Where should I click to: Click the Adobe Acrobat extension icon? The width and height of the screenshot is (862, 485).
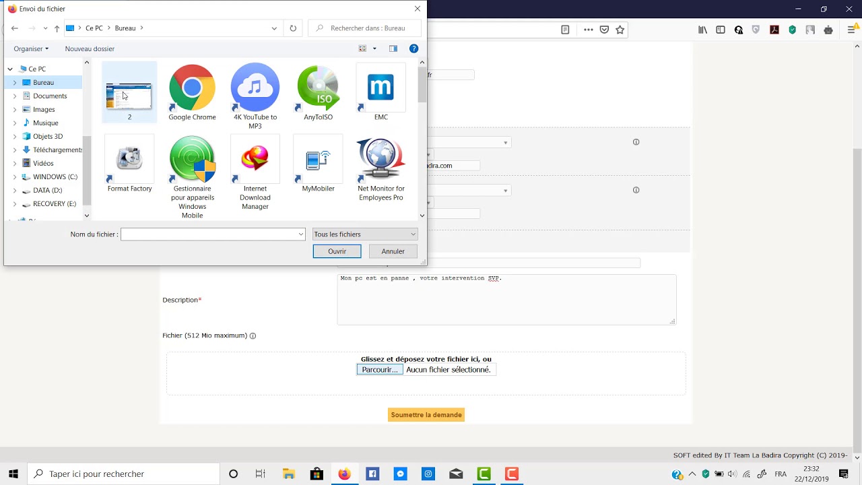coord(774,30)
